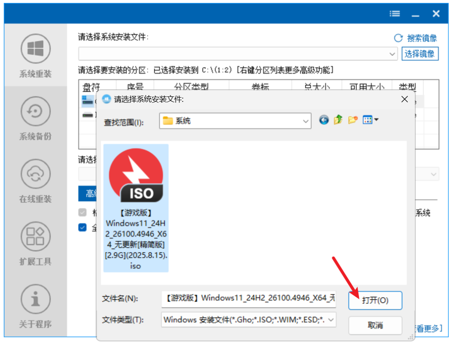Click the 选择镜像 button
The image size is (455, 351).
click(420, 53)
